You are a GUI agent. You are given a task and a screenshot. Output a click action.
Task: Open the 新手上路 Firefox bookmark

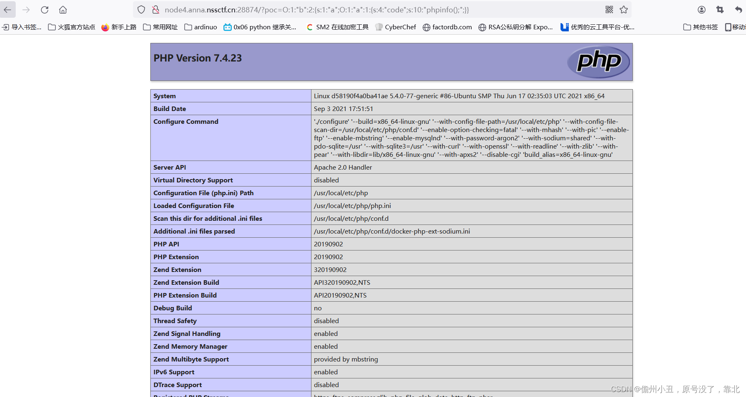(x=119, y=27)
